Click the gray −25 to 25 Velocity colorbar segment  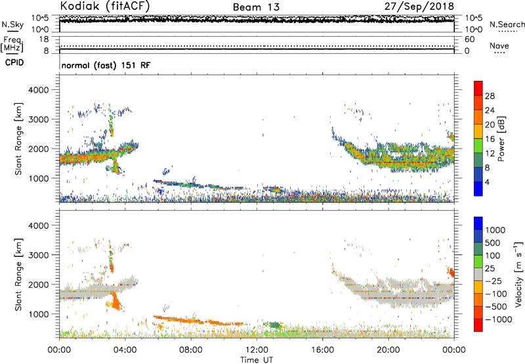[478, 275]
